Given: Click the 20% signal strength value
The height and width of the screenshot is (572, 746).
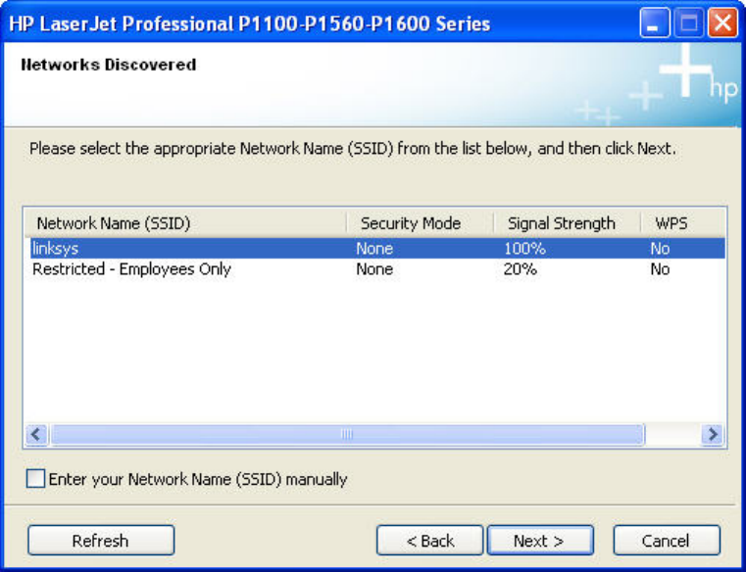Looking at the screenshot, I should [x=520, y=269].
